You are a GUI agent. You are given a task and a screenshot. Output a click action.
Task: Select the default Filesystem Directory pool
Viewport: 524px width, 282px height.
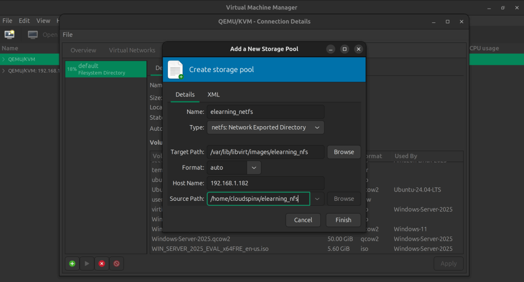click(105, 69)
